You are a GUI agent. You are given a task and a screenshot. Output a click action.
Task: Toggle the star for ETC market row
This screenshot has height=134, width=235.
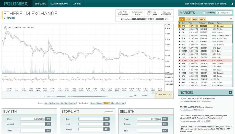(x=180, y=35)
